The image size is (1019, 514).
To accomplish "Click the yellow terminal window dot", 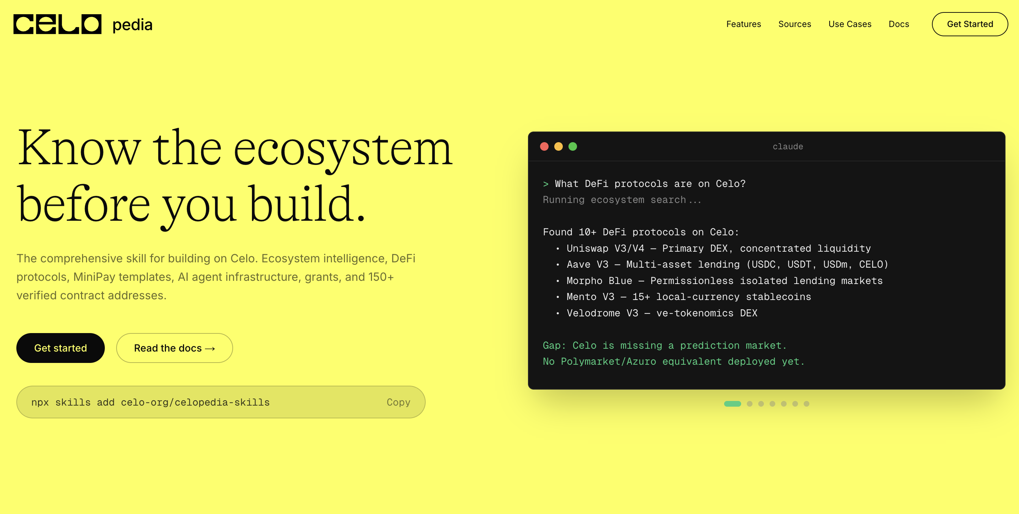I will click(x=559, y=146).
